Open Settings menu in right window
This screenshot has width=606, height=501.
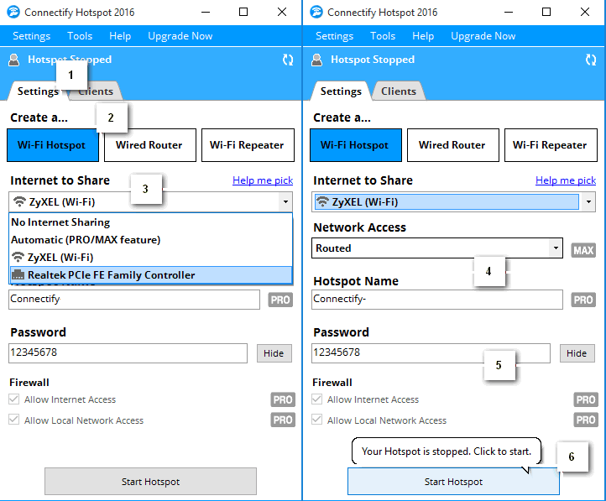335,36
